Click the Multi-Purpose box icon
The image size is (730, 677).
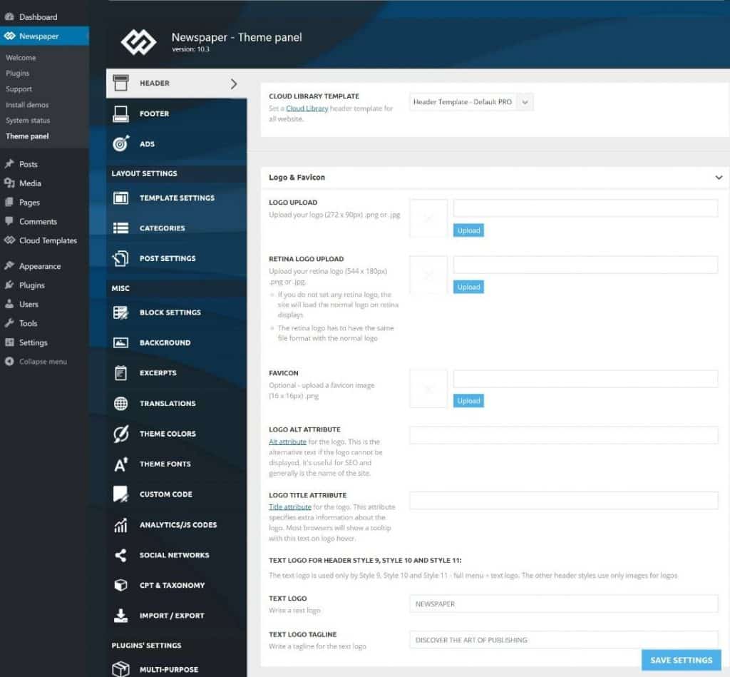[120, 669]
